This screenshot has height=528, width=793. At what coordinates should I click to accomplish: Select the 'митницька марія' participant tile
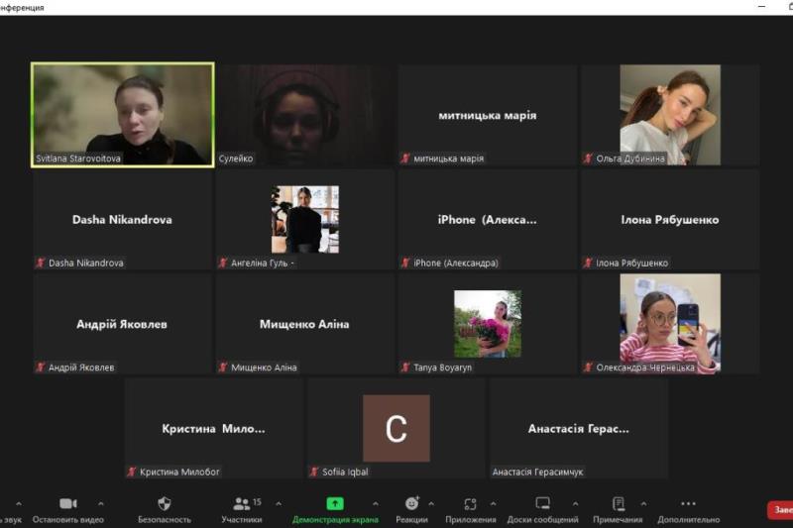click(488, 115)
